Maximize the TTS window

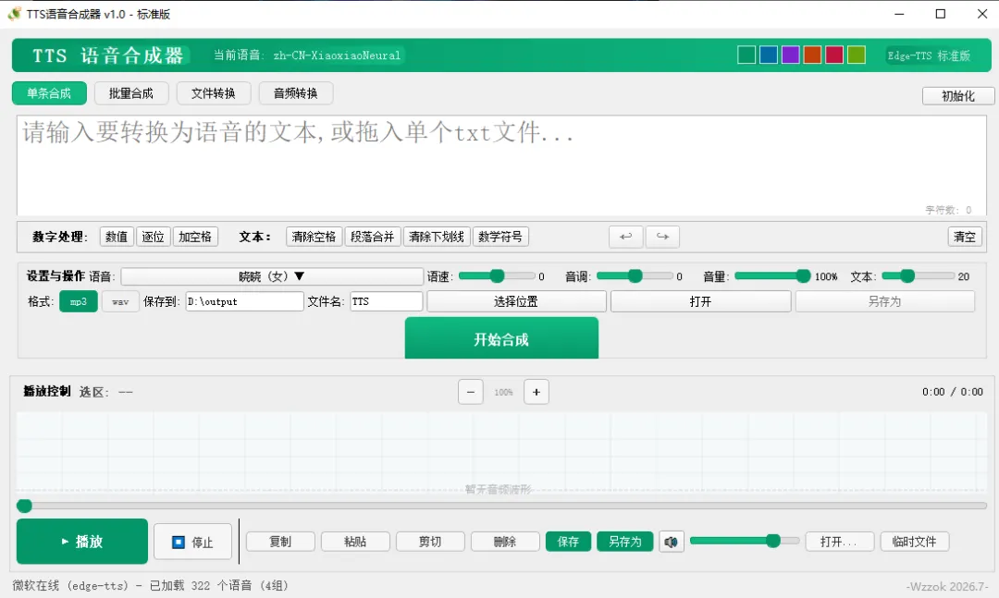click(x=941, y=14)
